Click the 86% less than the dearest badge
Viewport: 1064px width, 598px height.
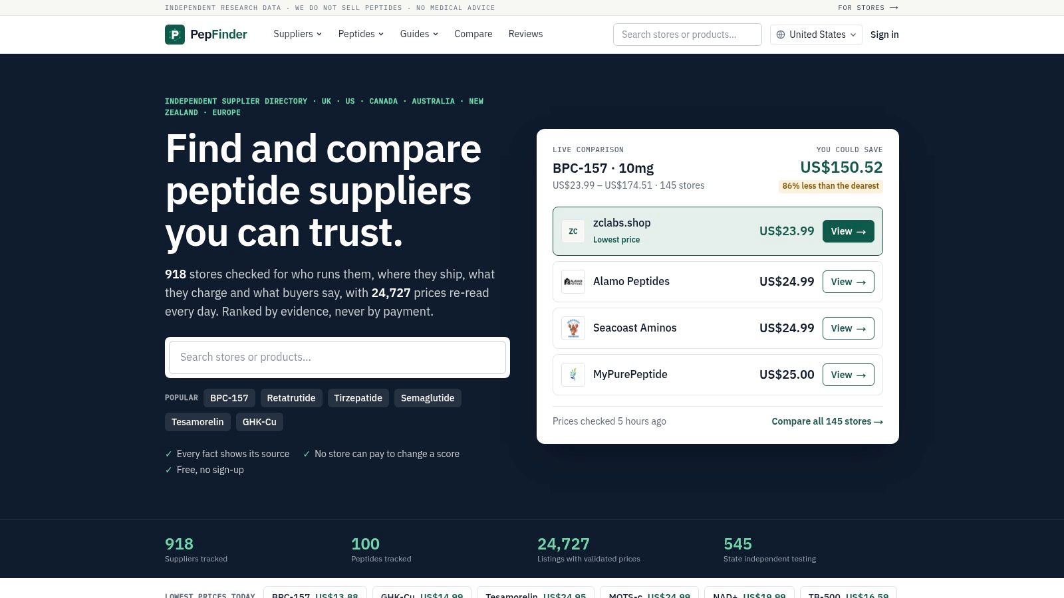coord(831,186)
